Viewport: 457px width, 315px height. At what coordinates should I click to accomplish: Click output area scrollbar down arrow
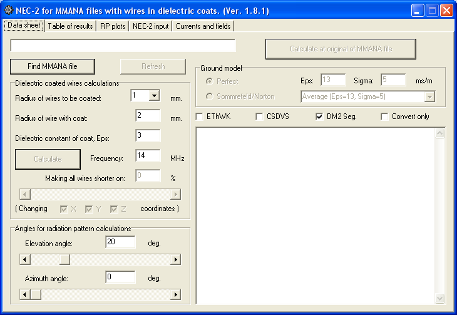[440, 298]
